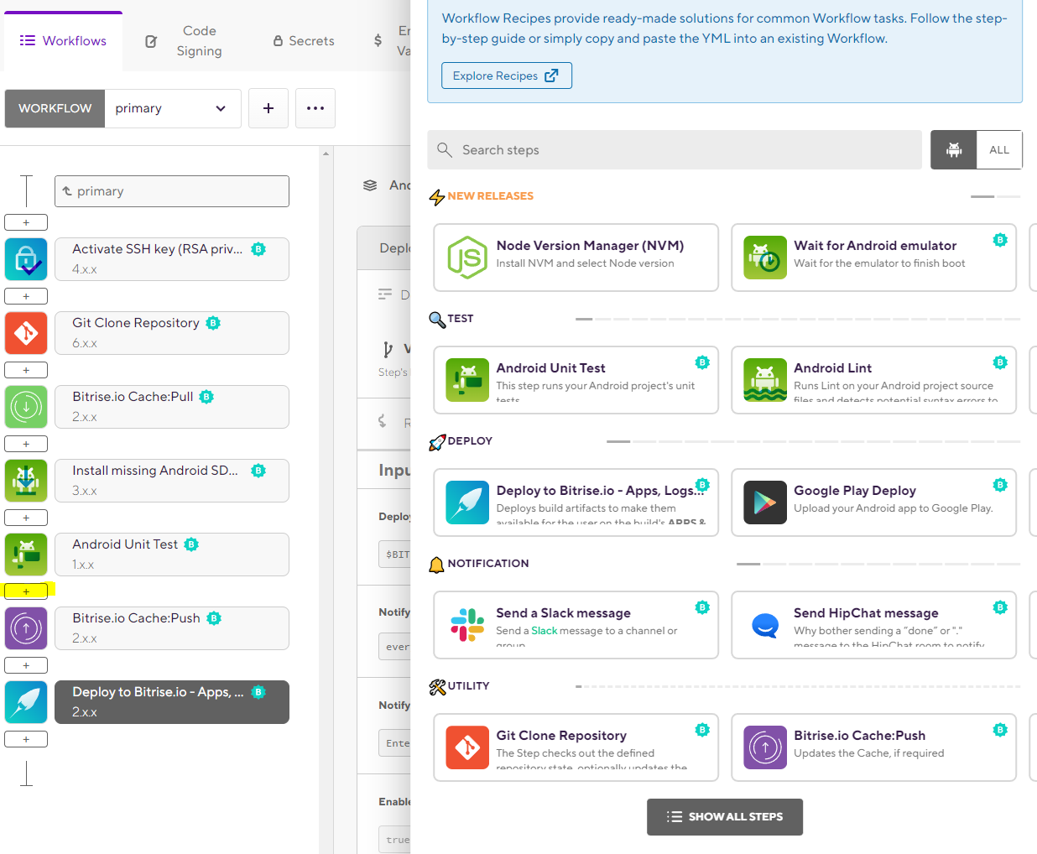Click the Explore Recipes link button
This screenshot has height=854, width=1037.
[x=507, y=76]
